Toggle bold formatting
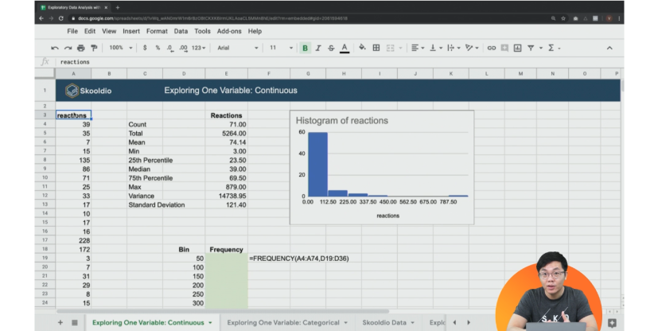The width and height of the screenshot is (658, 331). click(x=305, y=48)
